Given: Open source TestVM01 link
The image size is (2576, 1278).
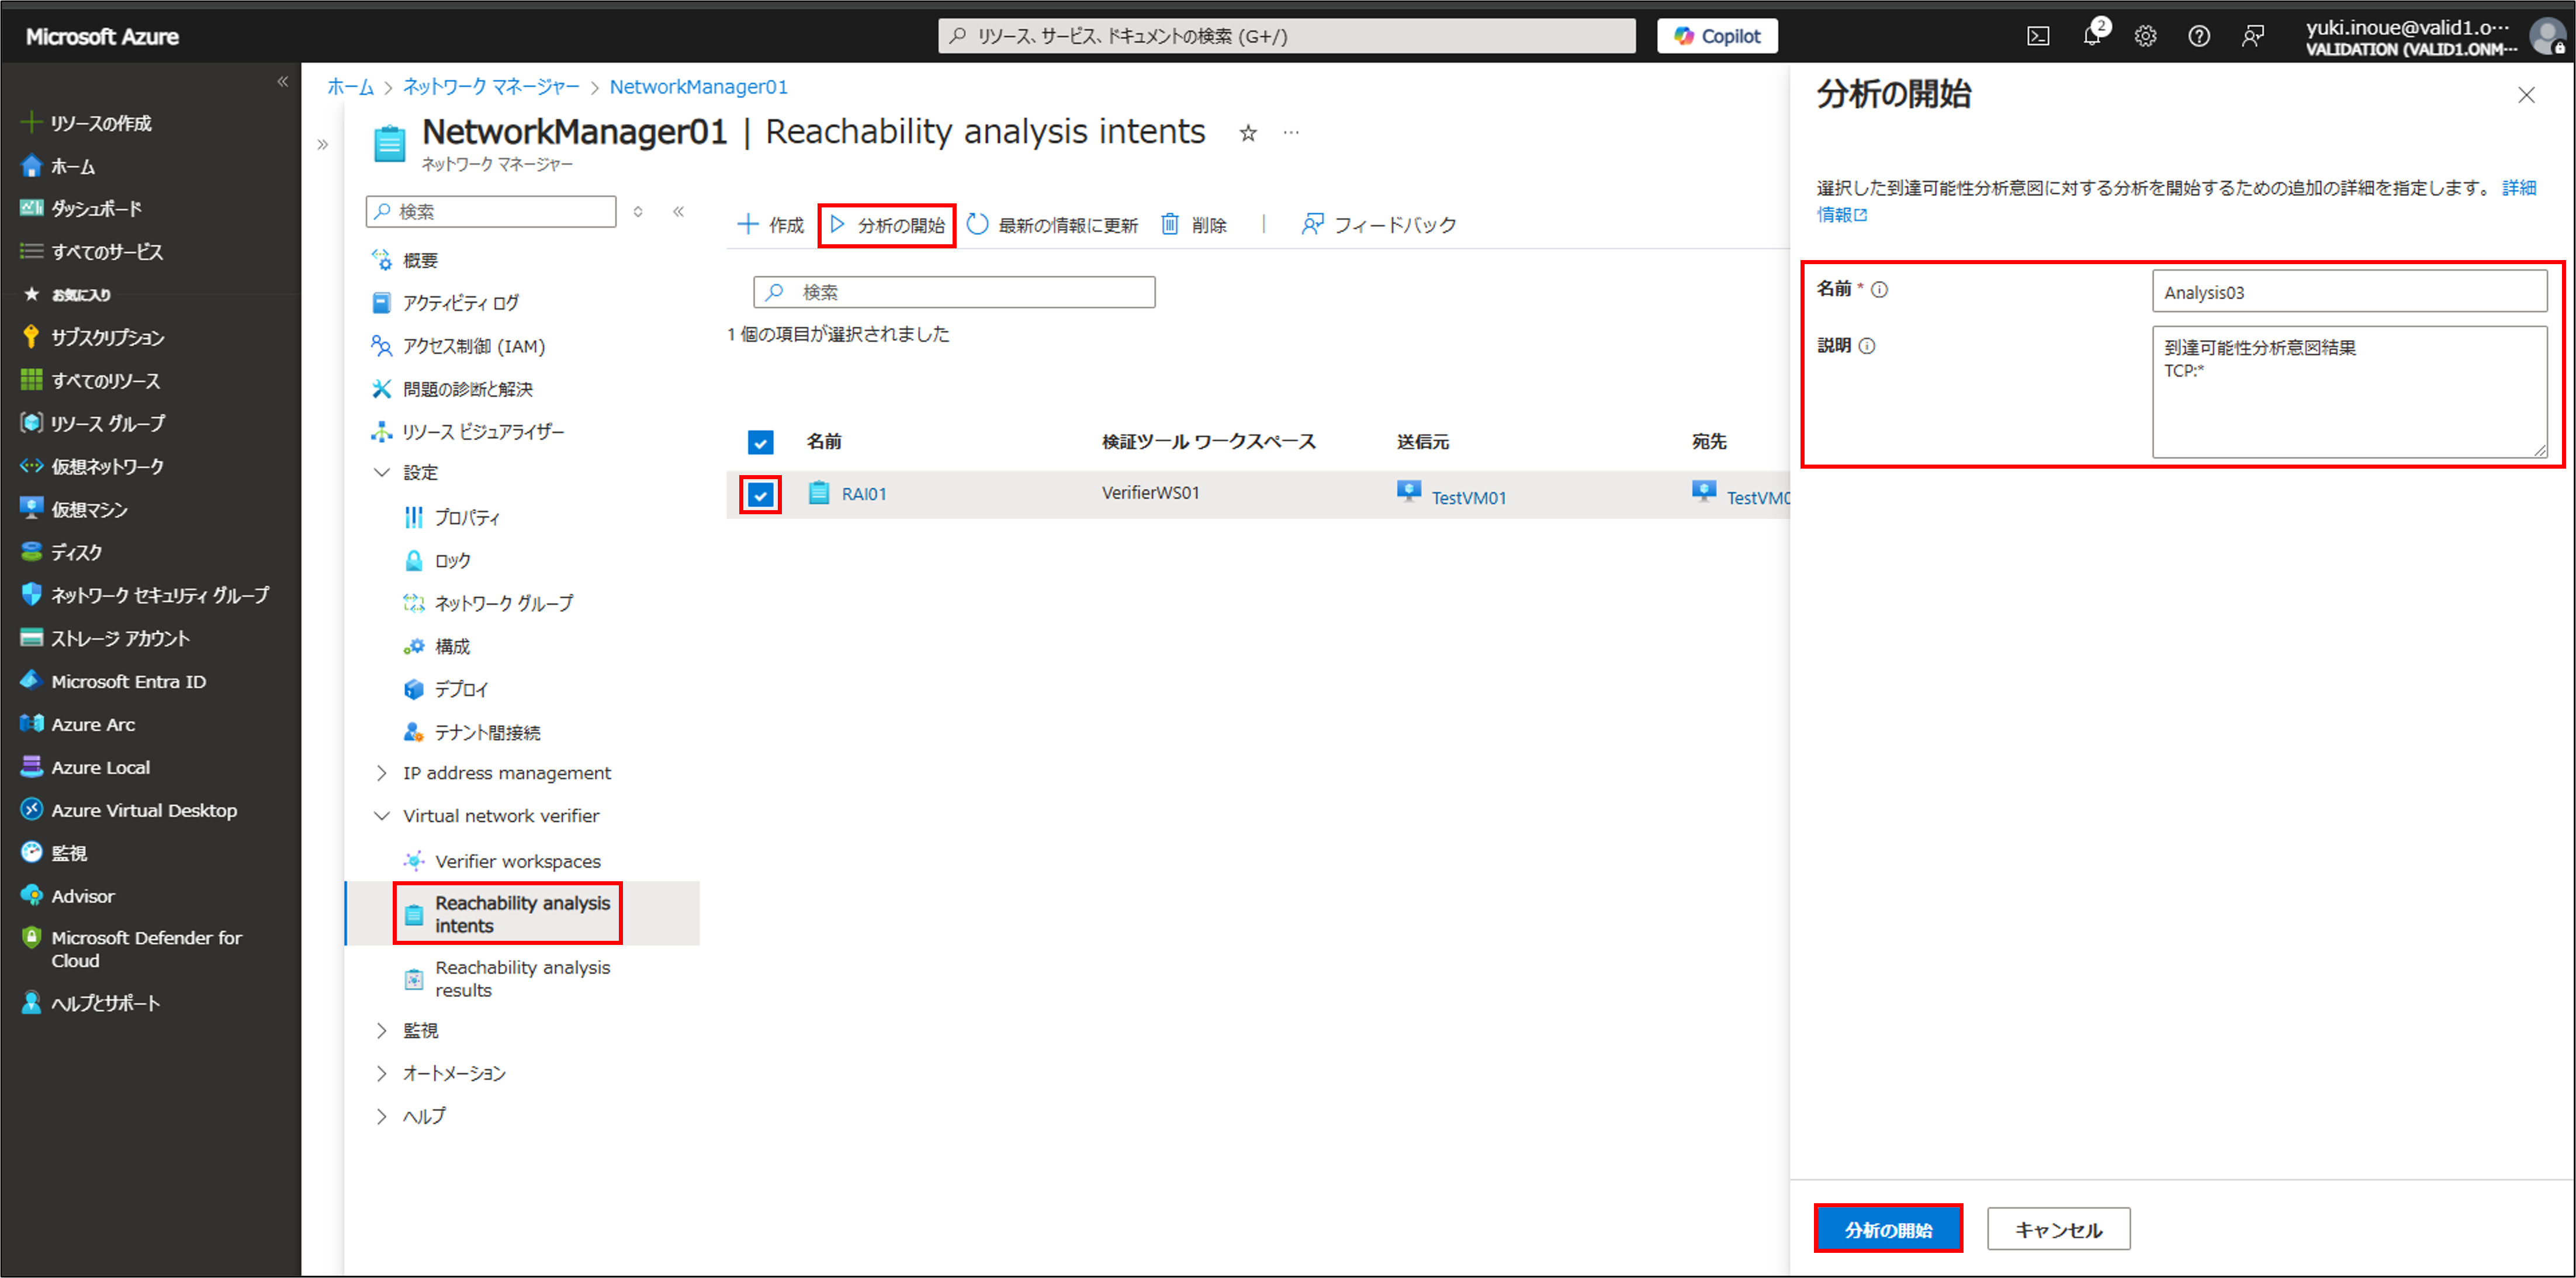Looking at the screenshot, I should click(x=1468, y=498).
